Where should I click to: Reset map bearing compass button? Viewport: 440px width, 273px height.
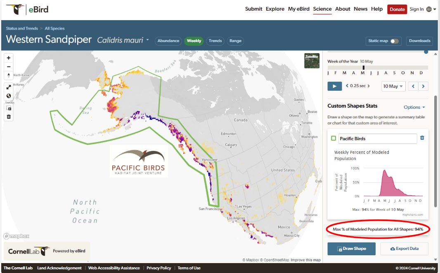pos(9,75)
